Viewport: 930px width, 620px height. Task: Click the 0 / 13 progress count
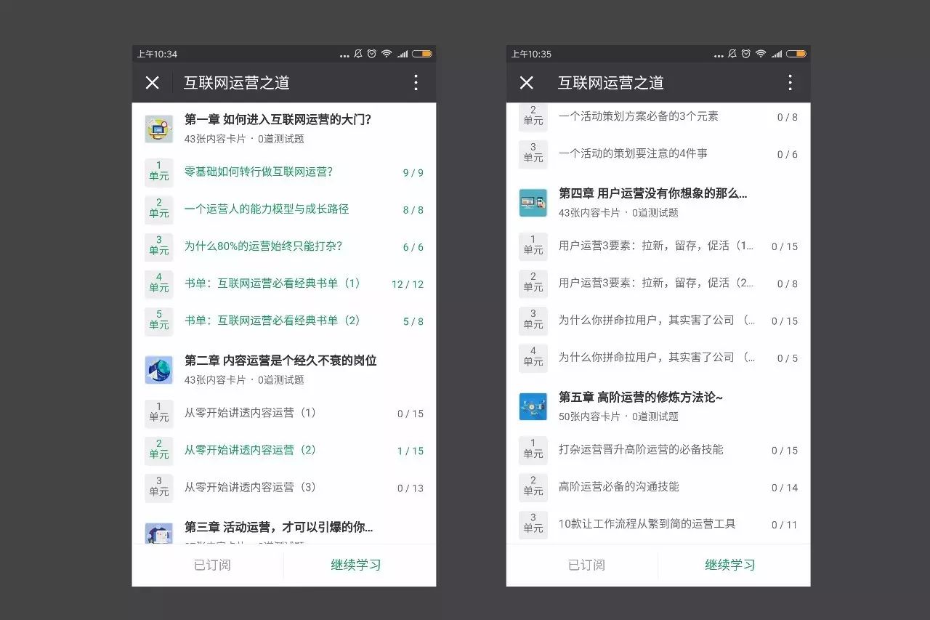click(411, 488)
